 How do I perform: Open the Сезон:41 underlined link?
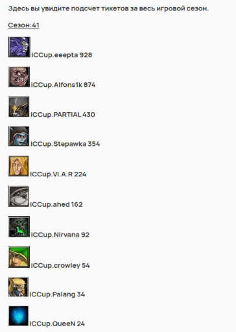pyautogui.click(x=24, y=25)
